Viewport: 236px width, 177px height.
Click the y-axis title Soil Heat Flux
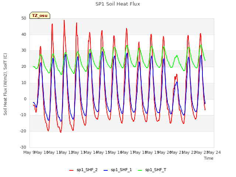click(5, 84)
